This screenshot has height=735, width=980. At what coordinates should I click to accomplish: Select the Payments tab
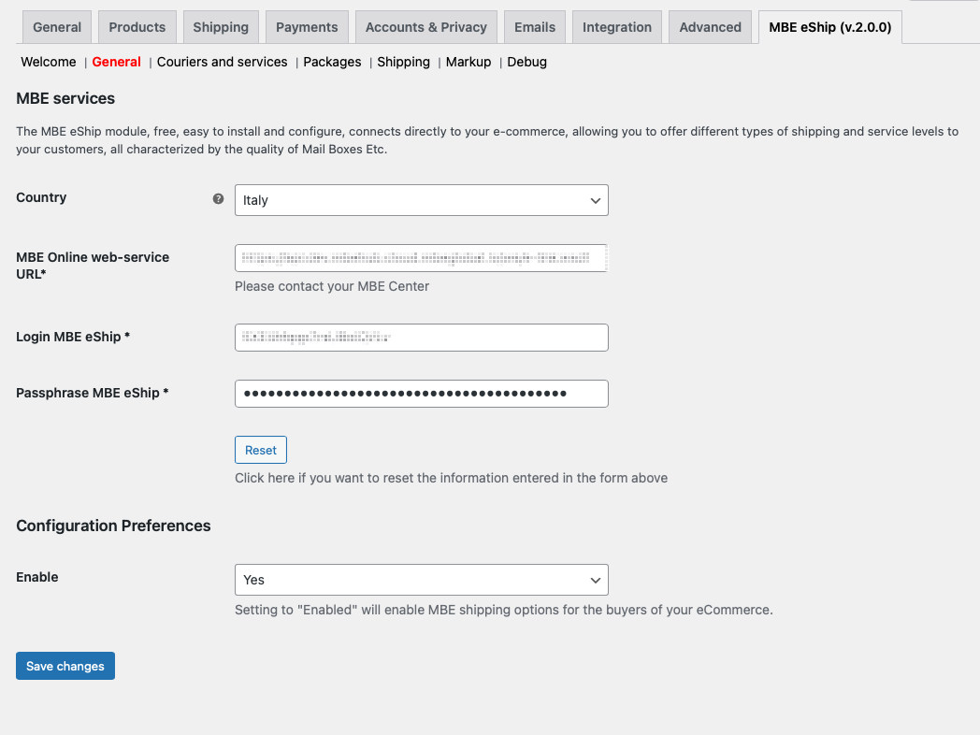coord(307,27)
